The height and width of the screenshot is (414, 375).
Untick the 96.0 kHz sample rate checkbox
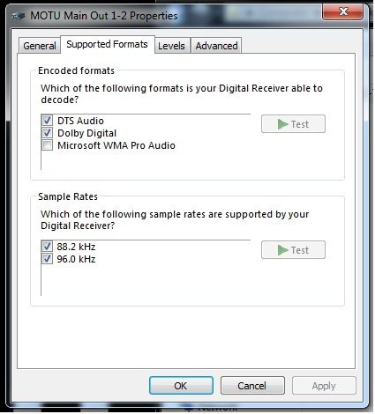point(47,259)
